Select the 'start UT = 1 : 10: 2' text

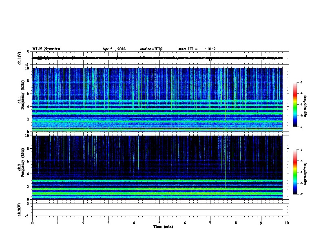click(x=197, y=49)
